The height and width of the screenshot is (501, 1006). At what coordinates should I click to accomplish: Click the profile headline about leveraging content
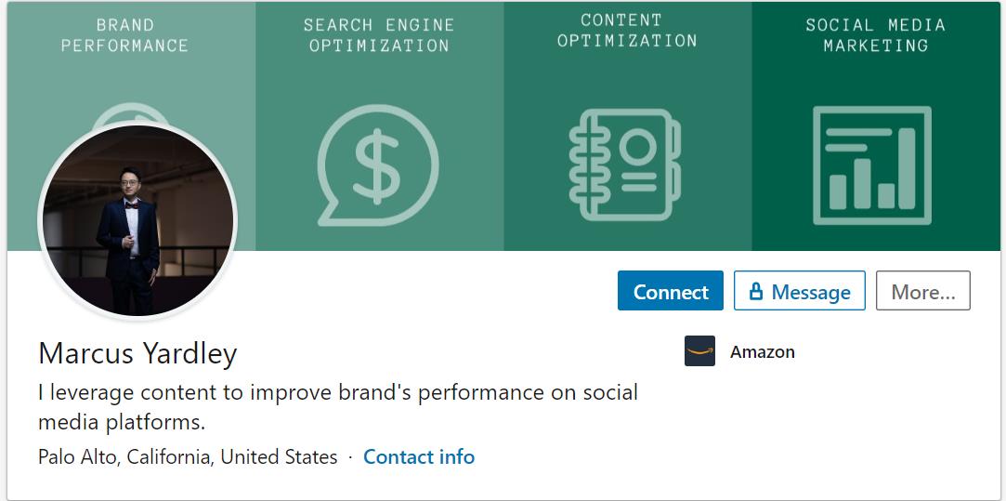pos(337,406)
